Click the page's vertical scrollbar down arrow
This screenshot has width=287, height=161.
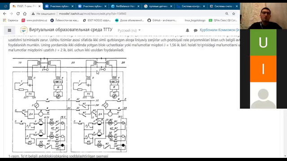click(x=285, y=156)
